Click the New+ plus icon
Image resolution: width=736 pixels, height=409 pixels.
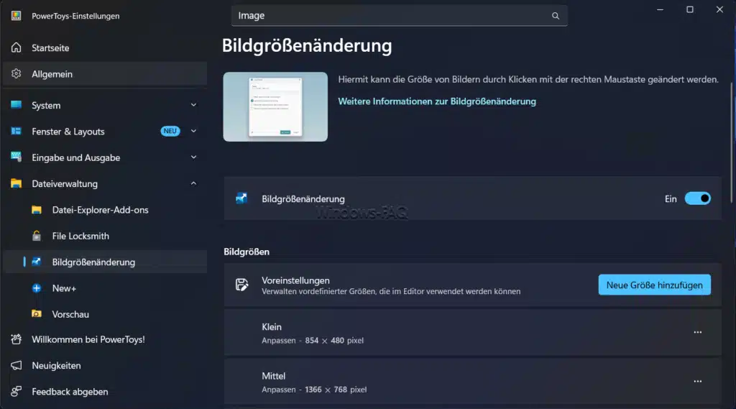(37, 288)
